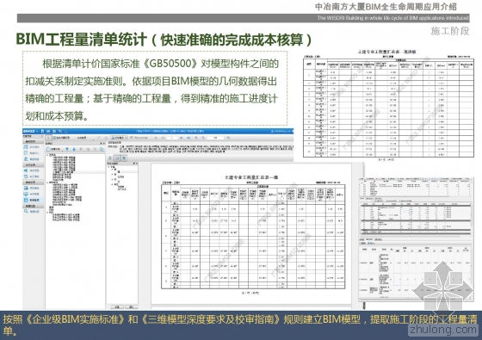Click the first section header in left sidebar
Viewport: 482px width, 340px height.
(x=34, y=141)
